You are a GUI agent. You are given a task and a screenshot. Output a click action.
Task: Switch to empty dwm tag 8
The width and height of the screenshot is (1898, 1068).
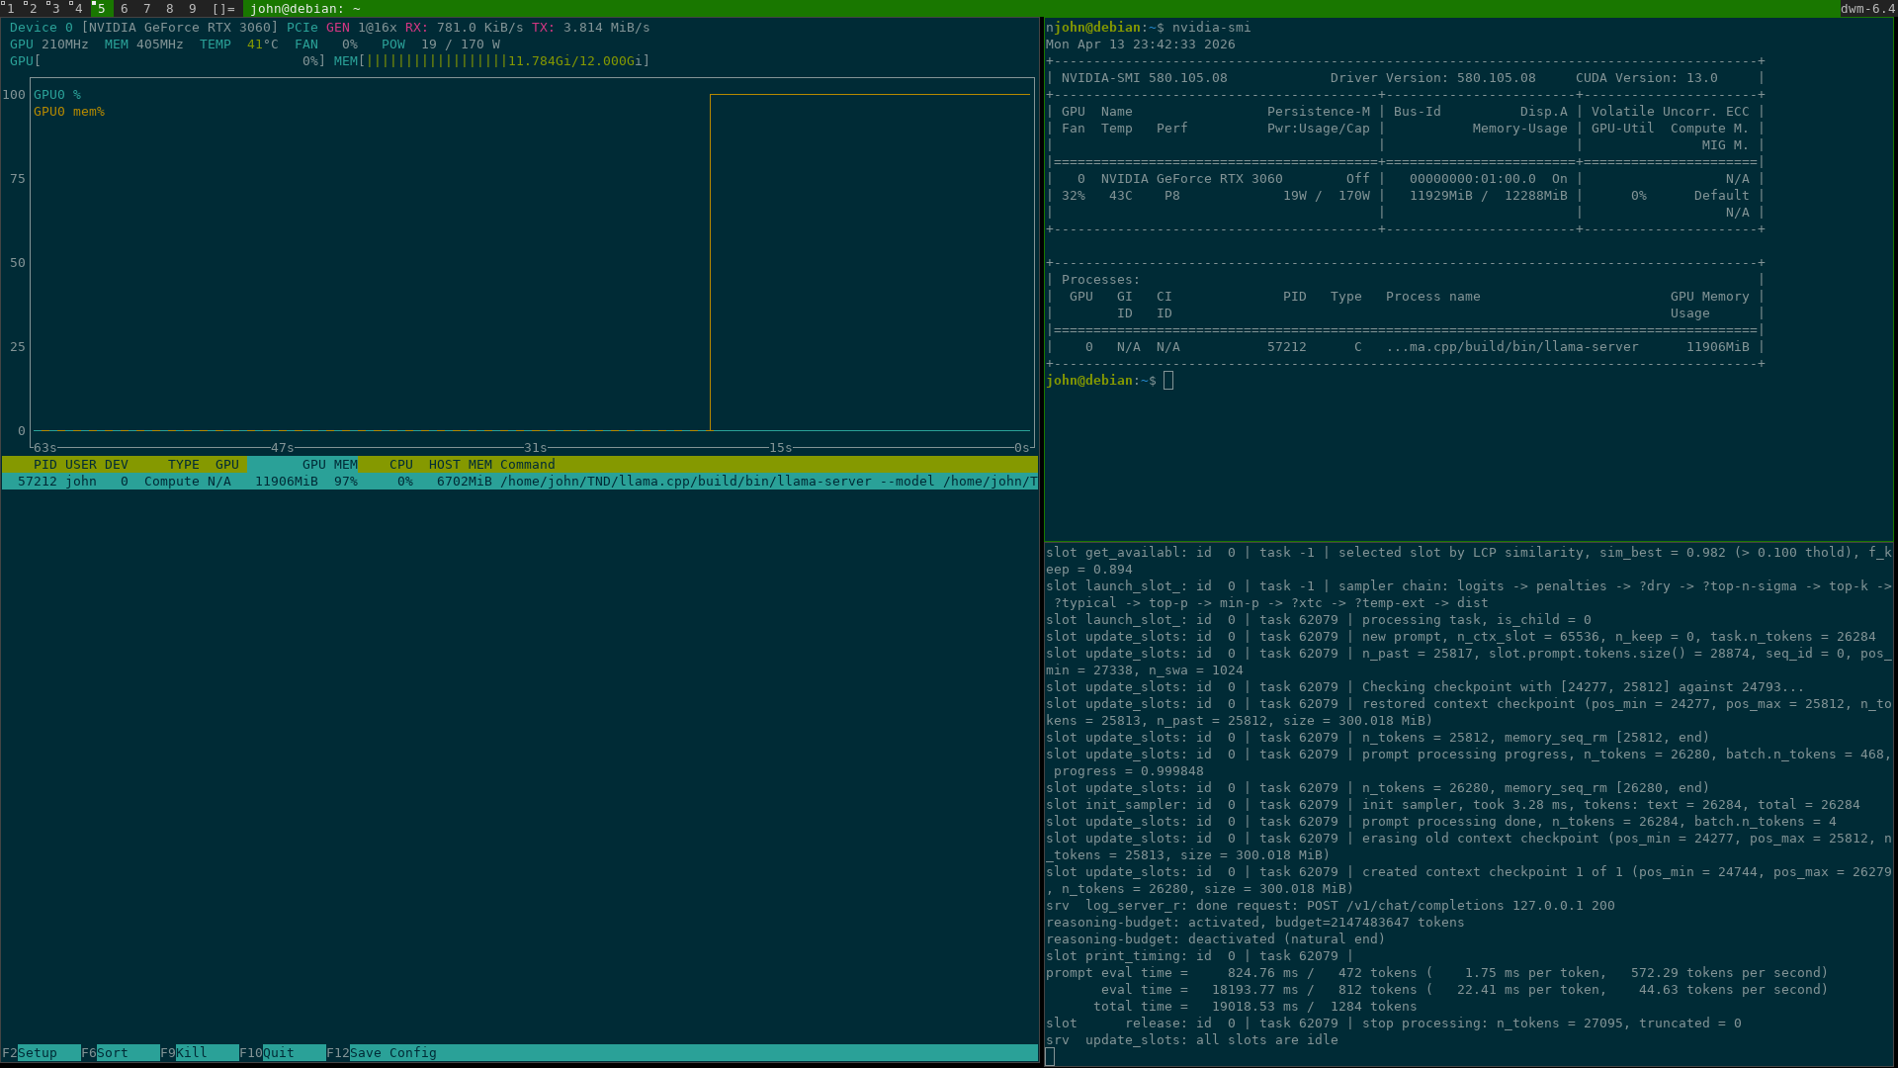pyautogui.click(x=170, y=8)
